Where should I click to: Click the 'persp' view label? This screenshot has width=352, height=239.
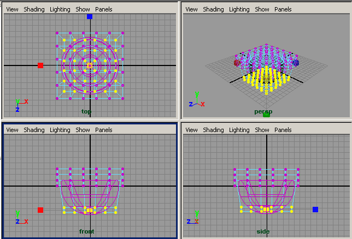(x=263, y=111)
